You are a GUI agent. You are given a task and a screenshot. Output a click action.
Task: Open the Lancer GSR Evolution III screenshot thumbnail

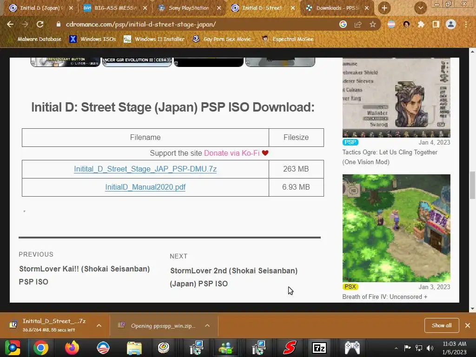tap(137, 62)
